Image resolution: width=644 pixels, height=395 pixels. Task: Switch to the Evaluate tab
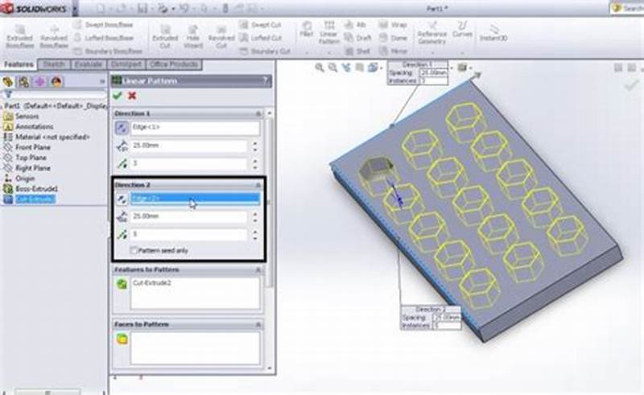pyautogui.click(x=89, y=64)
